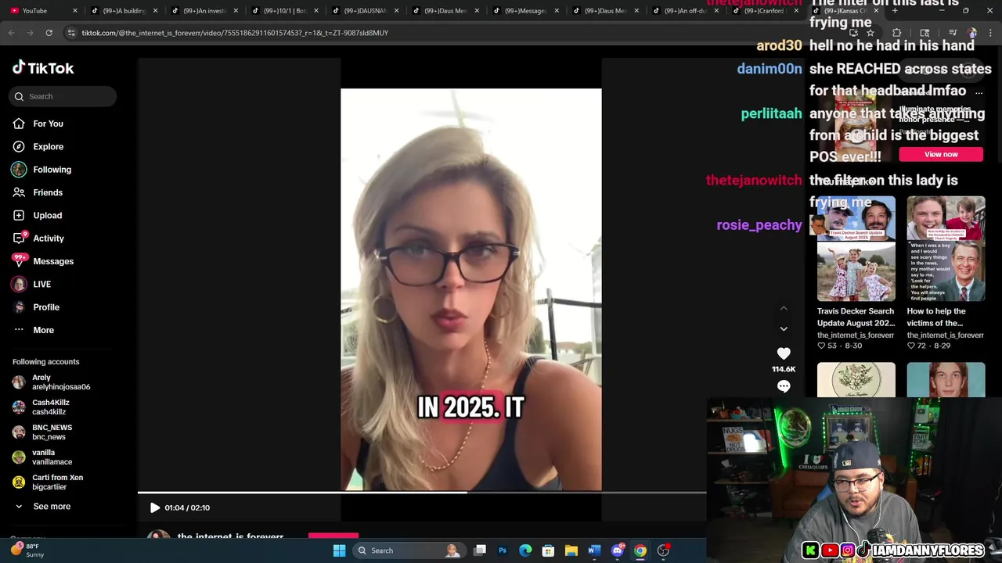1002x563 pixels.
Task: Open the floral plate video thumbnail
Action: [856, 380]
